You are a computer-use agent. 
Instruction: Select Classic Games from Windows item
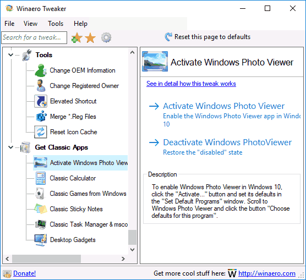(x=88, y=194)
